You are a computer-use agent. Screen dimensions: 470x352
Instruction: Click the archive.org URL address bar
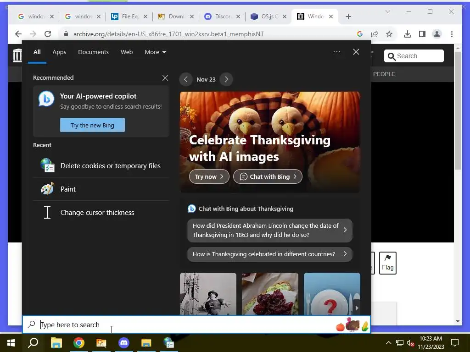(x=168, y=34)
